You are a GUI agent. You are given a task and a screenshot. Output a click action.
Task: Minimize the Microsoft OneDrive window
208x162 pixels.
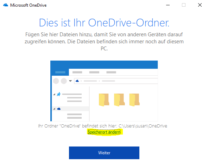pyautogui.click(x=168, y=5)
